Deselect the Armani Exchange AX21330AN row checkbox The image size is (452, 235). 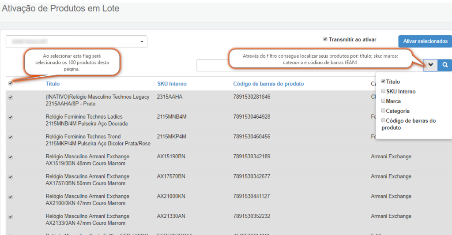point(11,216)
